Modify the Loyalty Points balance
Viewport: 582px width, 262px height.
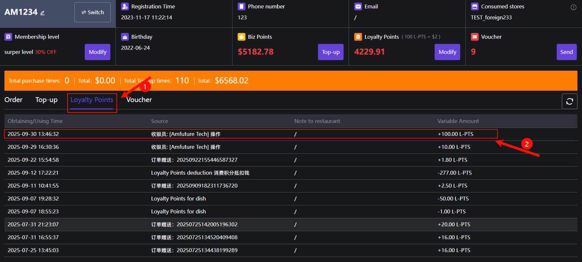447,52
